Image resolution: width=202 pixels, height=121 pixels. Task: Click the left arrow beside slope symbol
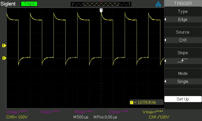[165, 61]
